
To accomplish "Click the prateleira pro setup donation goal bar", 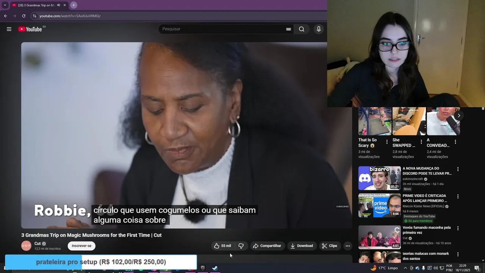I will tap(101, 262).
